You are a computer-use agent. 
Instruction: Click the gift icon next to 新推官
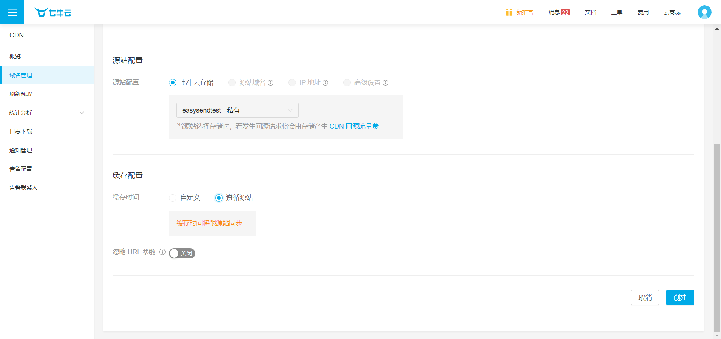509,12
